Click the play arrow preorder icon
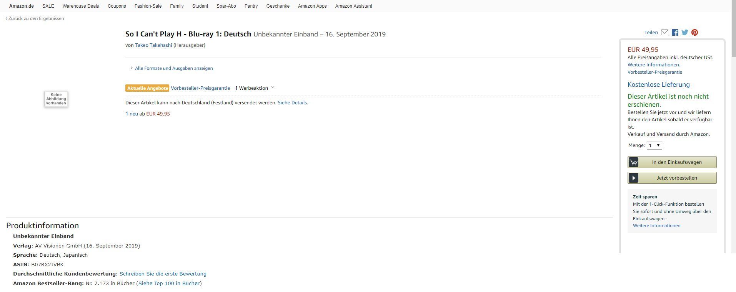Screen dimensions: 736x292 pyautogui.click(x=633, y=178)
